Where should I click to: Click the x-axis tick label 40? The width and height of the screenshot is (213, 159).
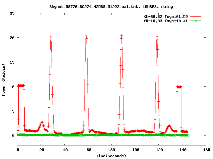(65, 150)
